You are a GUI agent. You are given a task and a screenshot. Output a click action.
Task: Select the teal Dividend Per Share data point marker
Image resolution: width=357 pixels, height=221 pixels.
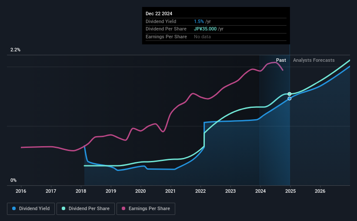pyautogui.click(x=289, y=94)
